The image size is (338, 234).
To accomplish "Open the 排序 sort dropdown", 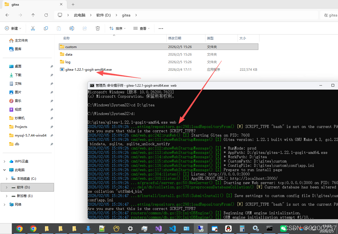I will [x=117, y=28].
